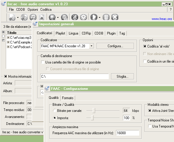Image resolution: width=174 pixels, height=142 pixels.
Task: Toggle 'Codifica al volo' checkbox
Action: pos(145,46)
